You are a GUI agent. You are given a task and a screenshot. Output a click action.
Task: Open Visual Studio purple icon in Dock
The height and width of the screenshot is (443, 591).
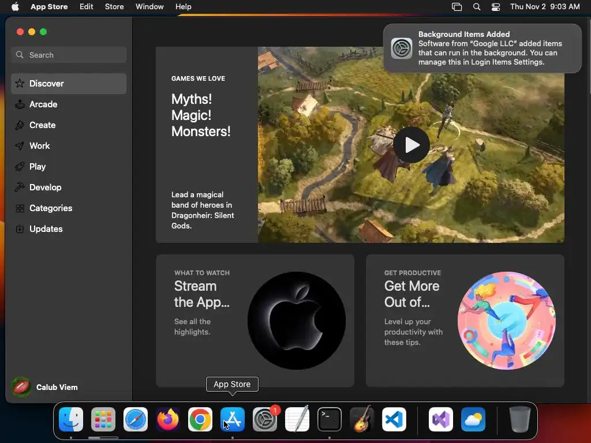(x=441, y=419)
